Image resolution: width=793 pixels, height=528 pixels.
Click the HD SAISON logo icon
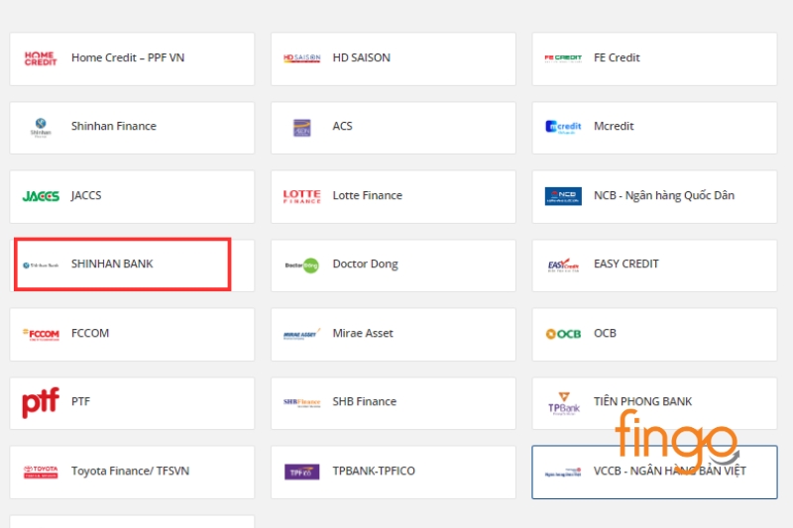click(x=302, y=58)
